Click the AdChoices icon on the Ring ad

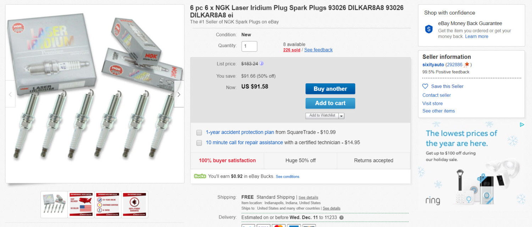tap(522, 124)
